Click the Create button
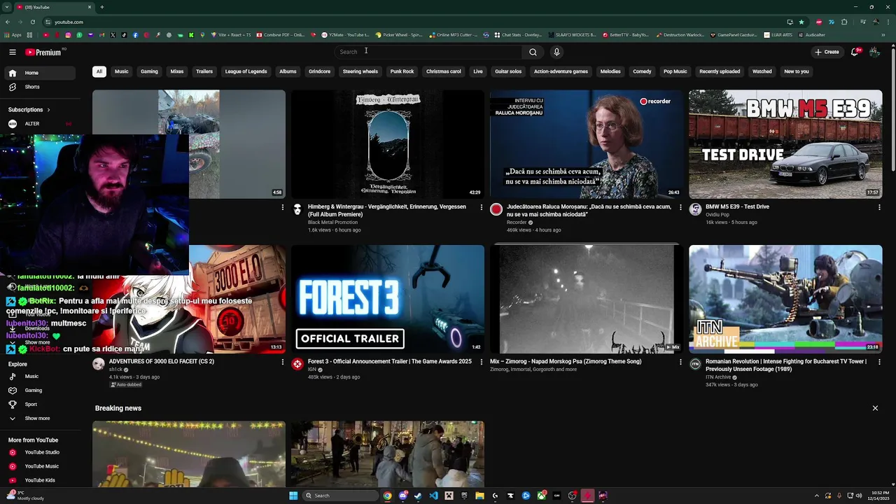The width and height of the screenshot is (896, 504). 827,52
